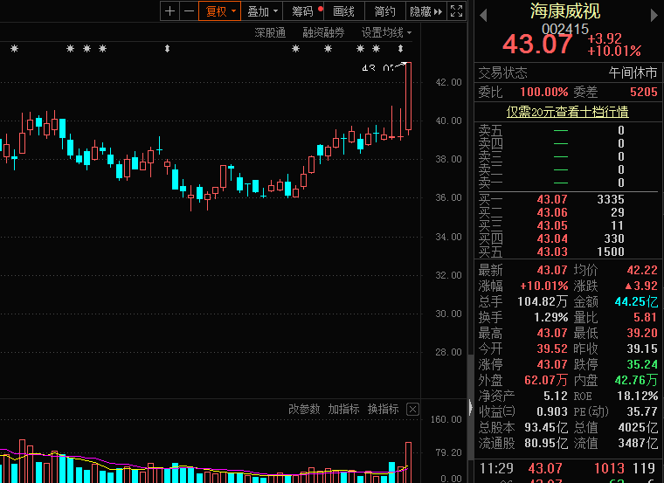
Task: Click the 均价 value 42.22
Action: [642, 270]
